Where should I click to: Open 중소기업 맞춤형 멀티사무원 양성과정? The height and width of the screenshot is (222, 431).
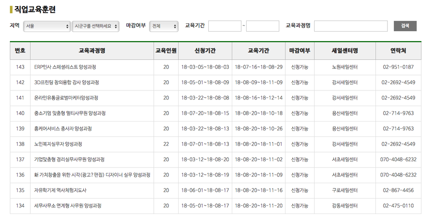coord(70,113)
